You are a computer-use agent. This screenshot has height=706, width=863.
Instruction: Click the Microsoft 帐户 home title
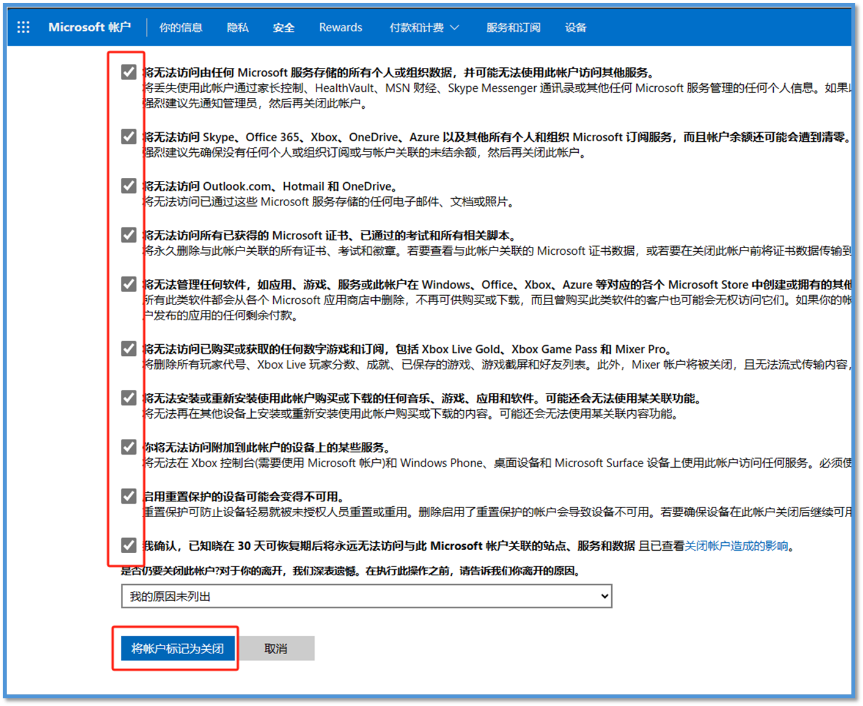point(89,28)
